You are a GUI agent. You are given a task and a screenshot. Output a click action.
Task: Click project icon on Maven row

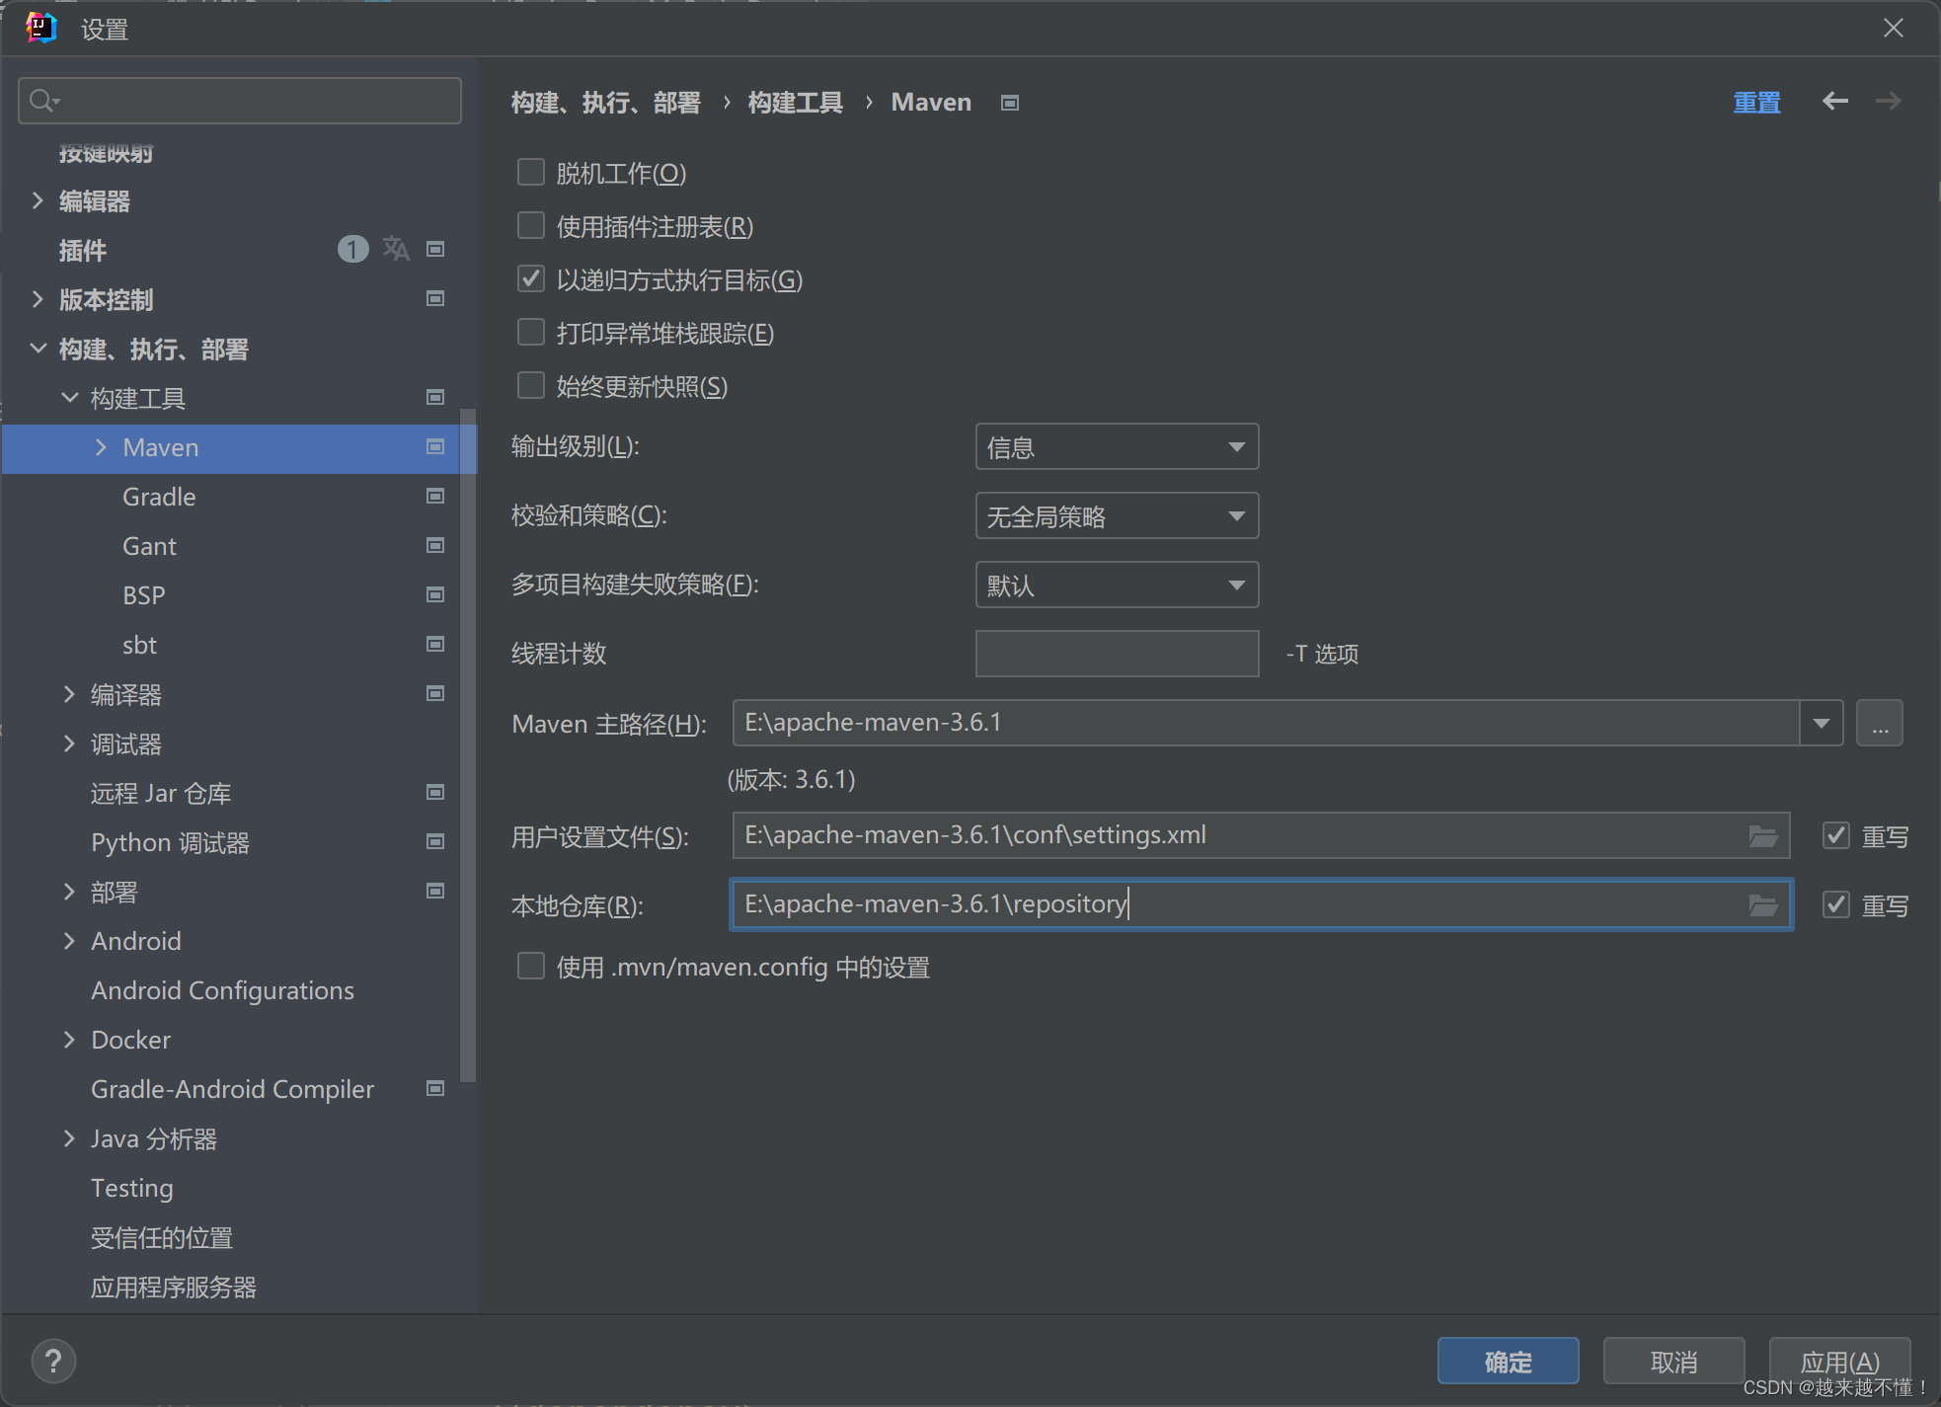coord(434,446)
